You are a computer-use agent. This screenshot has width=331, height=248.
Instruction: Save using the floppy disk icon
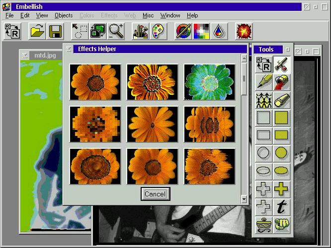(55, 31)
